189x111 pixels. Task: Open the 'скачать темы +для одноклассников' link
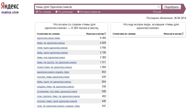click(57, 101)
